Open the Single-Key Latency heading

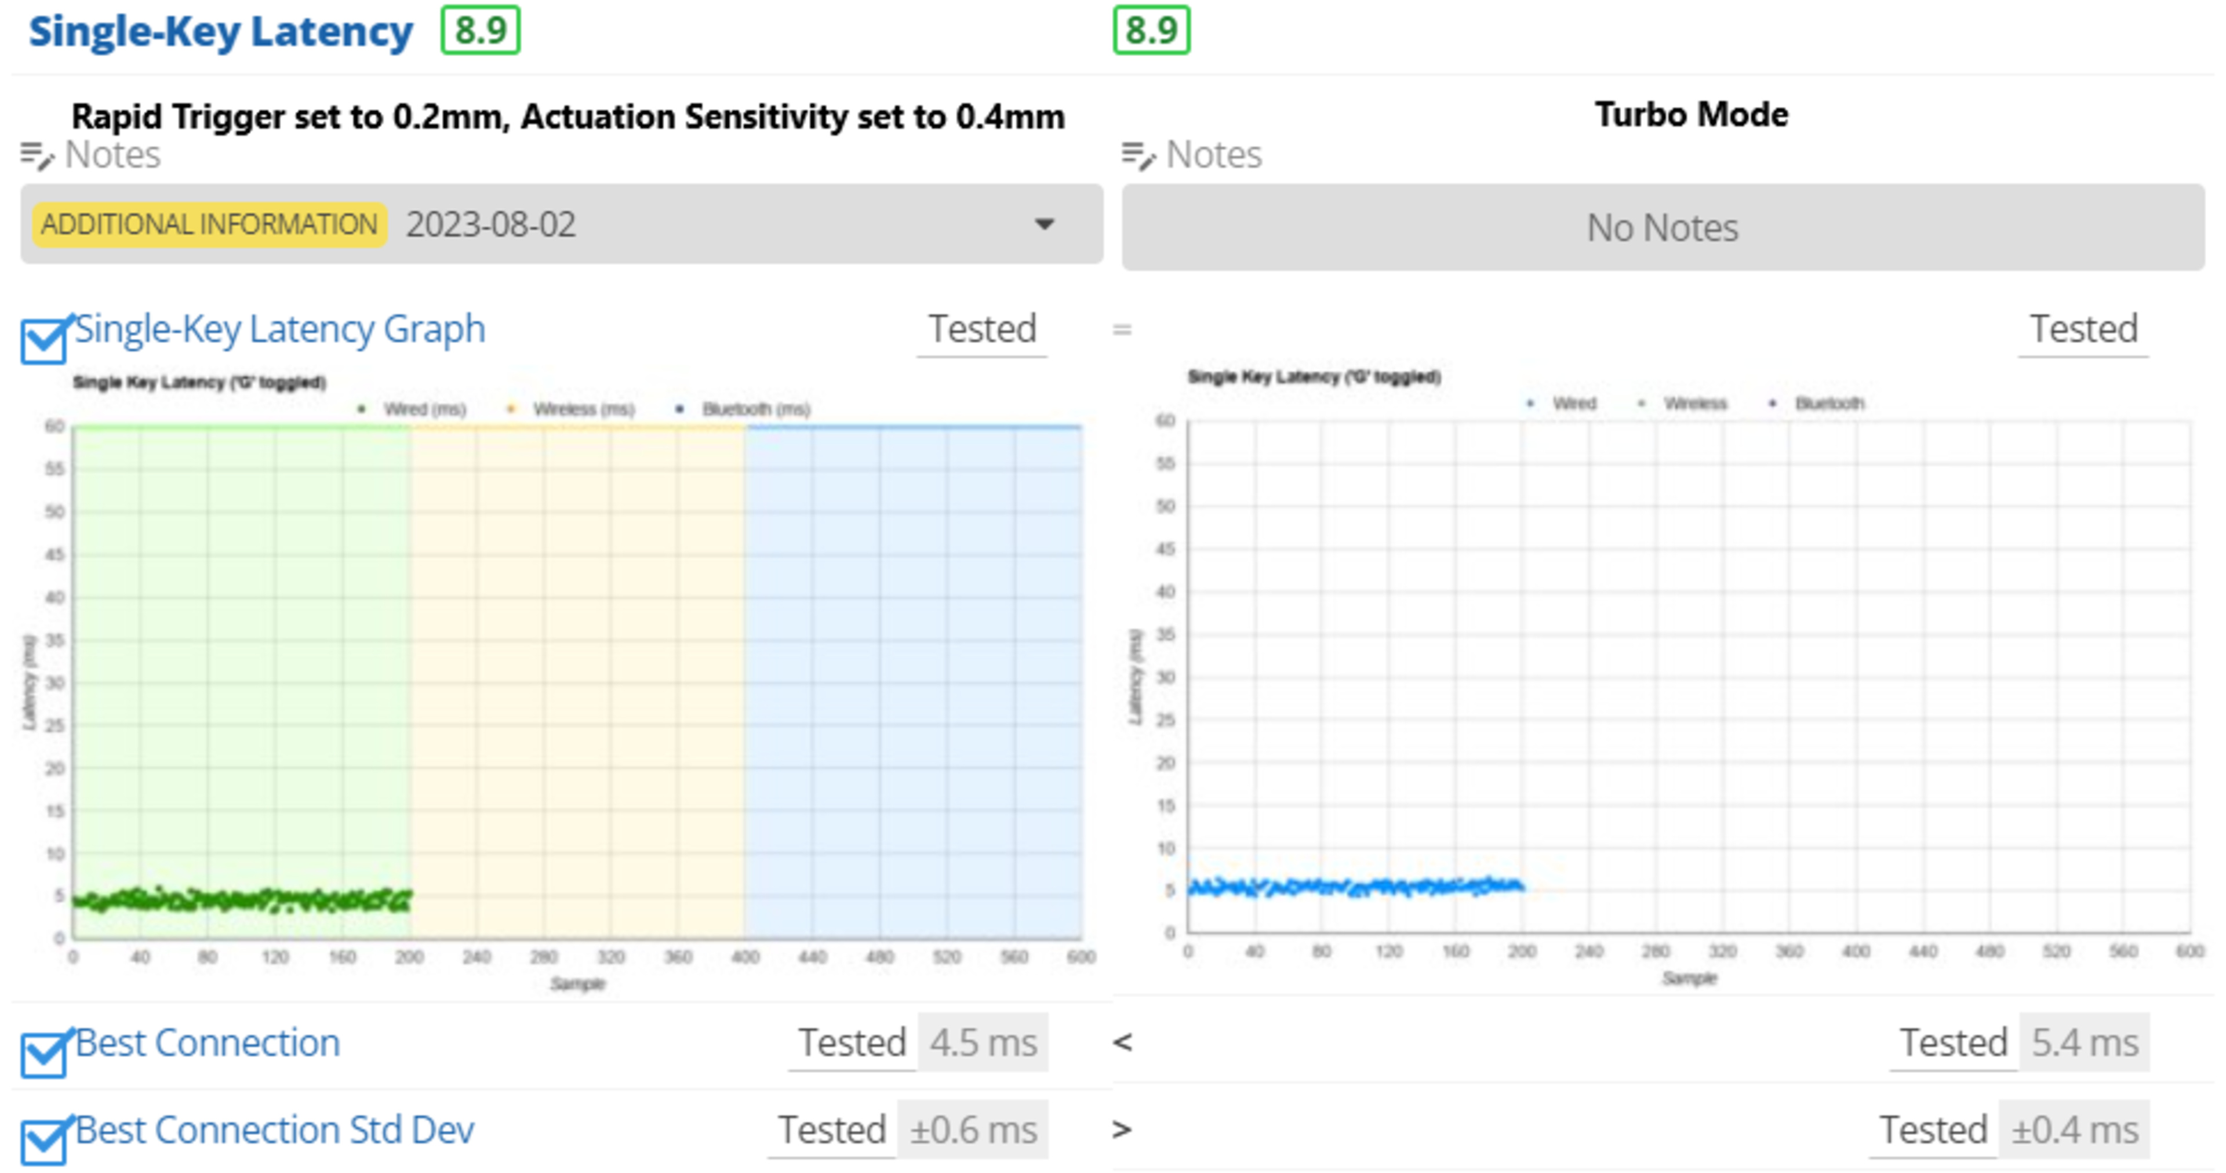tap(221, 31)
